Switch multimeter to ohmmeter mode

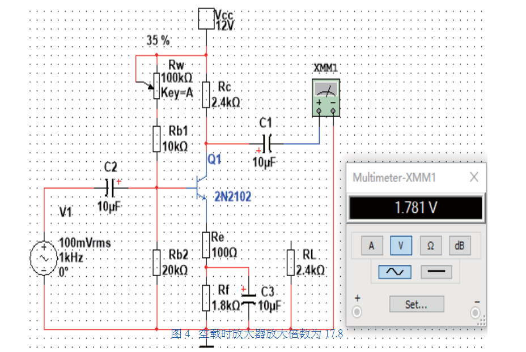click(431, 245)
